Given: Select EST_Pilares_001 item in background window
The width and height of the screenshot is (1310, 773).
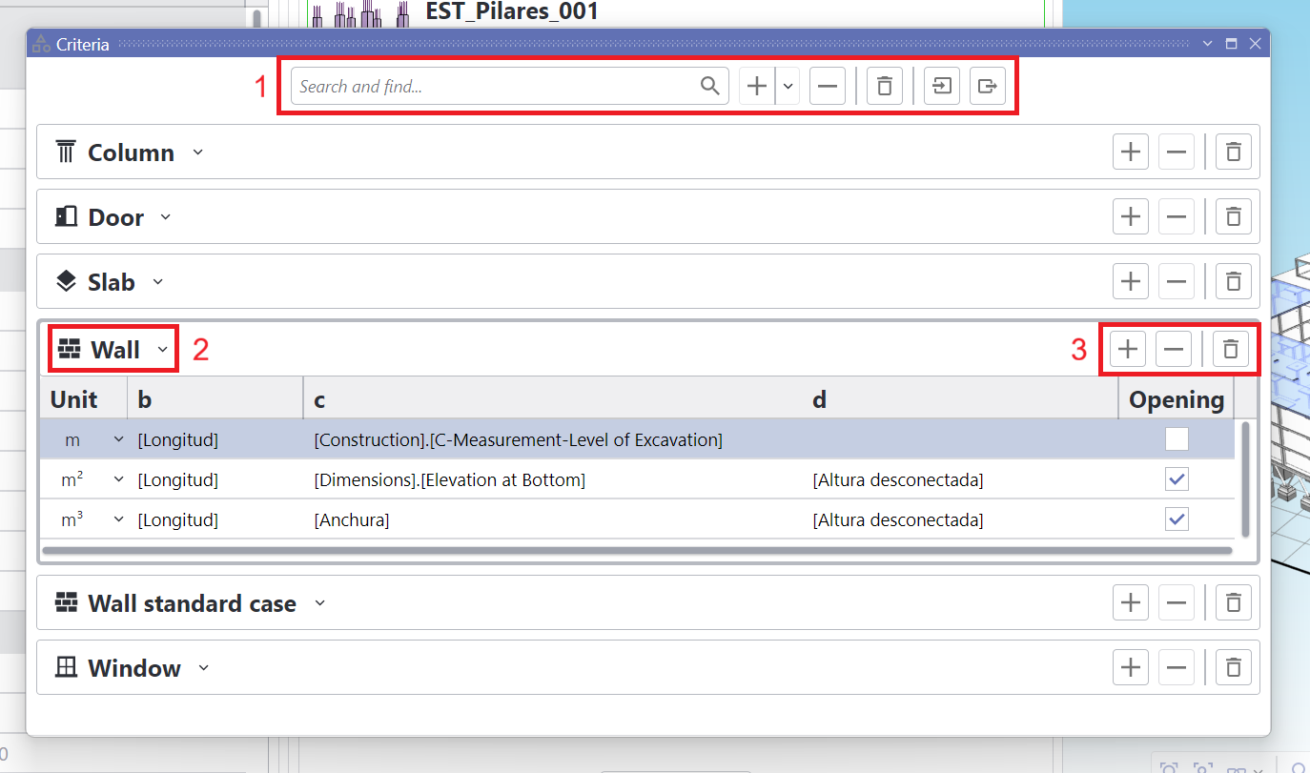Looking at the screenshot, I should 512,11.
